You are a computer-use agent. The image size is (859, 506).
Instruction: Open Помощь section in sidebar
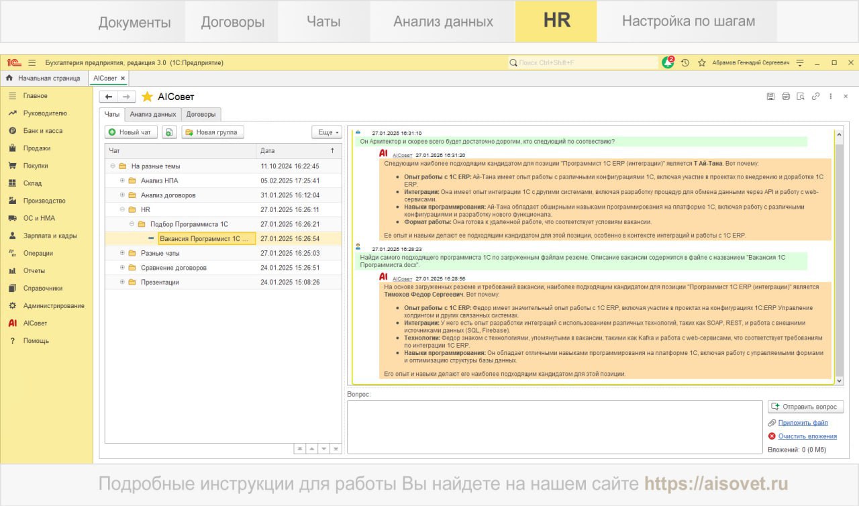pos(36,340)
